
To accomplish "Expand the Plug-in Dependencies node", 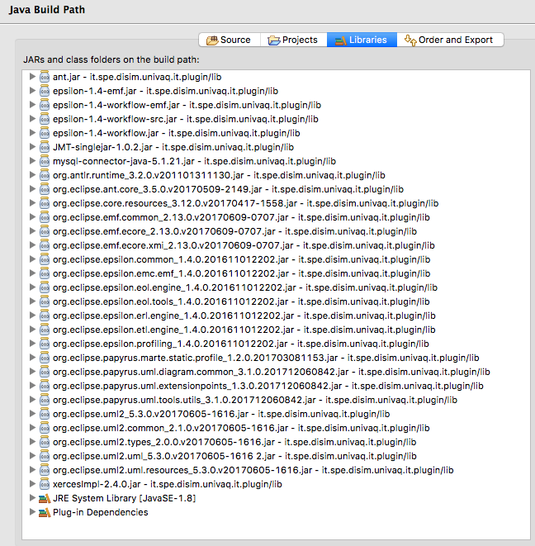I will pyautogui.click(x=32, y=511).
